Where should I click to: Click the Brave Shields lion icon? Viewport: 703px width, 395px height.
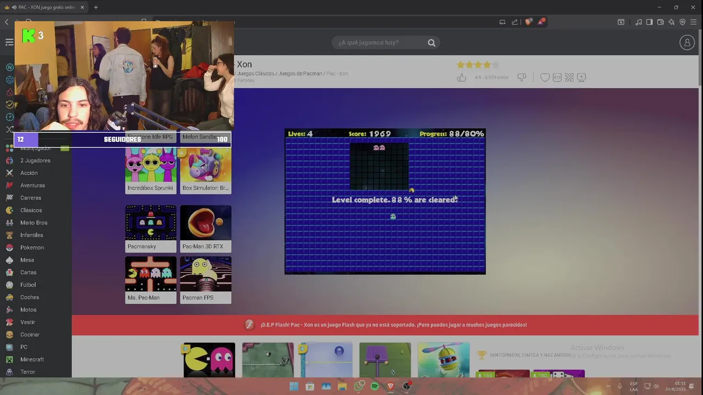point(528,22)
